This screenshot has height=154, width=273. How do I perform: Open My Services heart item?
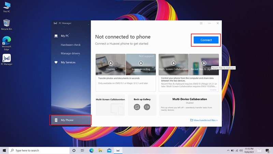pyautogui.click(x=68, y=62)
